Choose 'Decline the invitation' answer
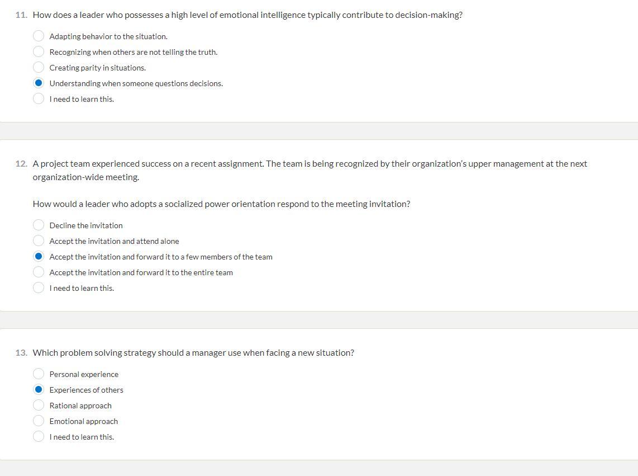The width and height of the screenshot is (638, 476). click(x=38, y=225)
